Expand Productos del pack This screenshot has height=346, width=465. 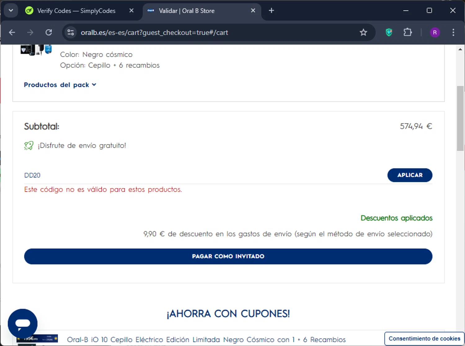pyautogui.click(x=60, y=85)
